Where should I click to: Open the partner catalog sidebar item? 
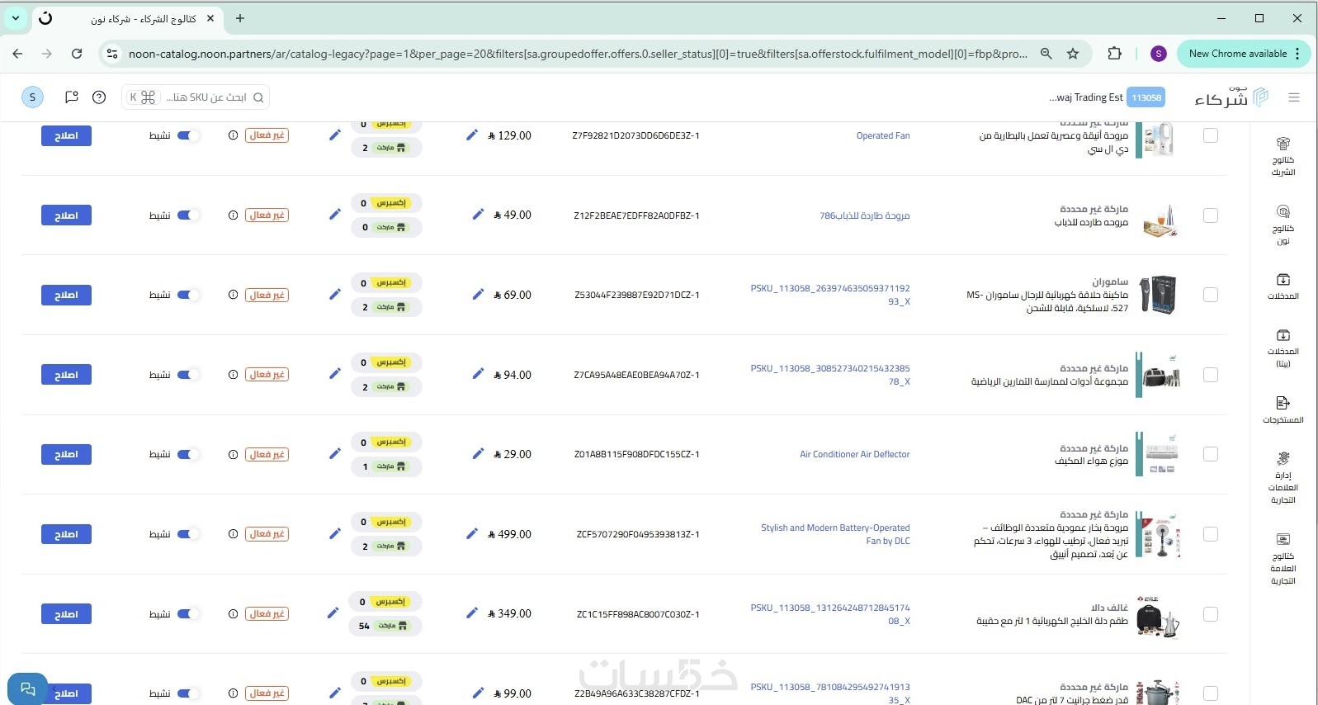pos(1283,157)
